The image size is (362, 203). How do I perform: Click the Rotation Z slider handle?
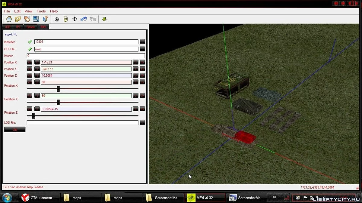[34, 116]
